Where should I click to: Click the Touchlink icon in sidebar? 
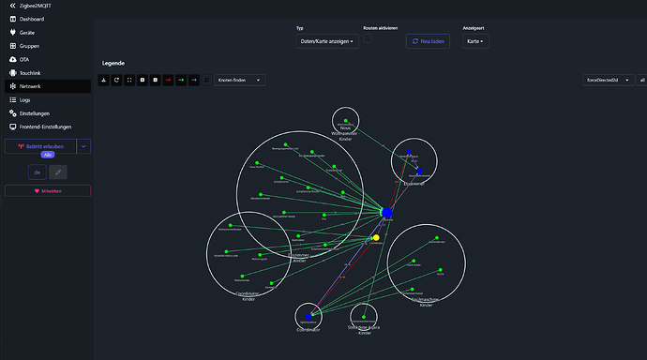point(13,73)
